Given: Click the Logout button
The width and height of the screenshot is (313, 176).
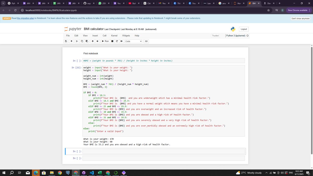Looking at the screenshot, I should pyautogui.click(x=244, y=29).
